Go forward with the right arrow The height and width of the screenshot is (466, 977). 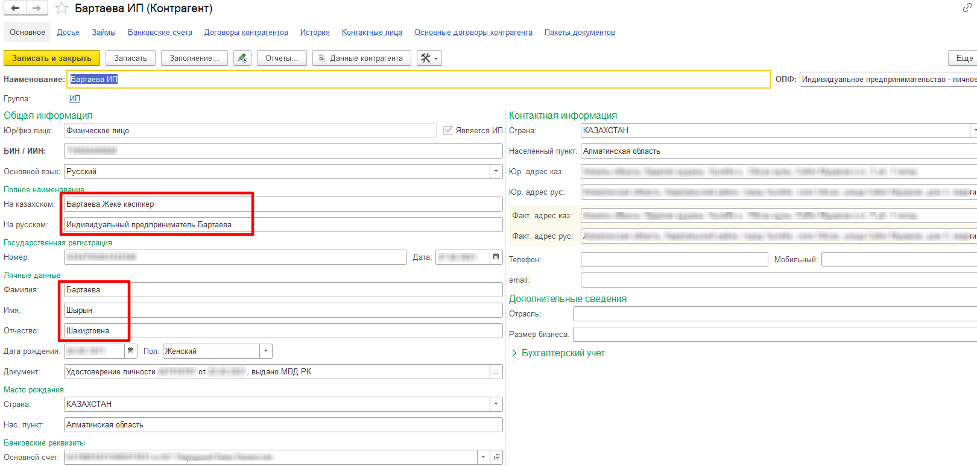(37, 8)
